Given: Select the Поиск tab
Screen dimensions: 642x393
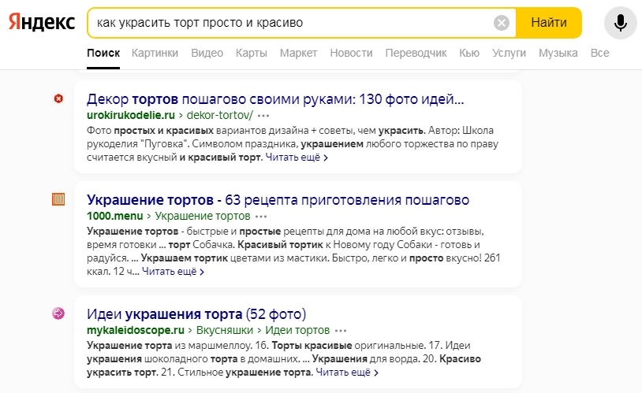Looking at the screenshot, I should point(103,54).
